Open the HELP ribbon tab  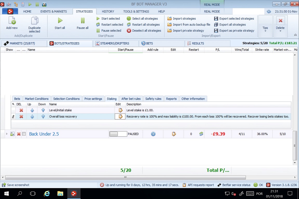click(161, 11)
